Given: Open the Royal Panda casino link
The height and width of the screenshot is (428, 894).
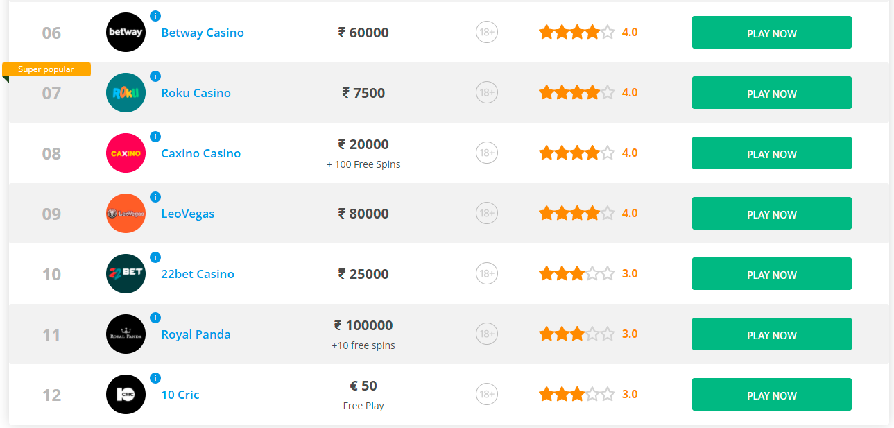Looking at the screenshot, I should [196, 334].
